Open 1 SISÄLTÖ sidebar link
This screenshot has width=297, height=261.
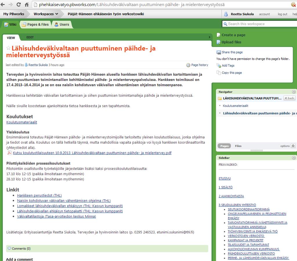pyautogui.click(x=225, y=187)
